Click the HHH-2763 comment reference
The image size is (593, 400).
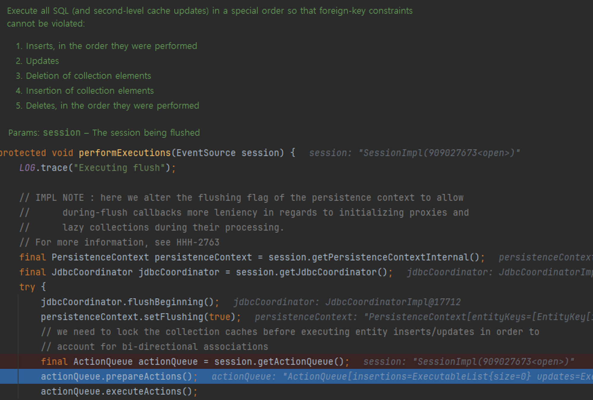(x=198, y=243)
